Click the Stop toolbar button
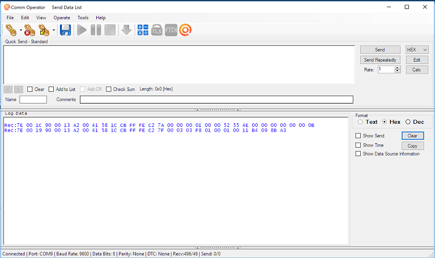Viewport: 435px width, 258px height. click(110, 30)
